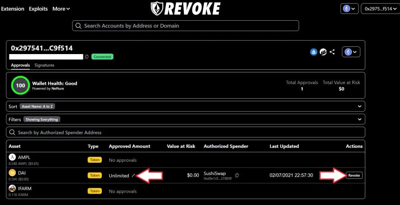Open the Exploits page link
This screenshot has width=400, height=205.
point(38,9)
